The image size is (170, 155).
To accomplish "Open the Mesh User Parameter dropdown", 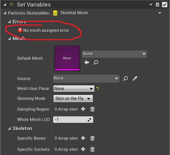I will click(x=74, y=88).
